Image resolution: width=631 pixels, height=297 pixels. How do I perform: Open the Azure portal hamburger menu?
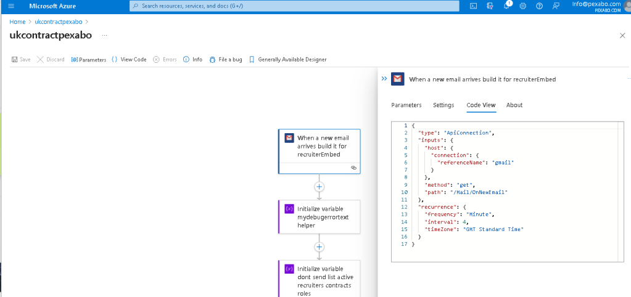click(x=11, y=6)
